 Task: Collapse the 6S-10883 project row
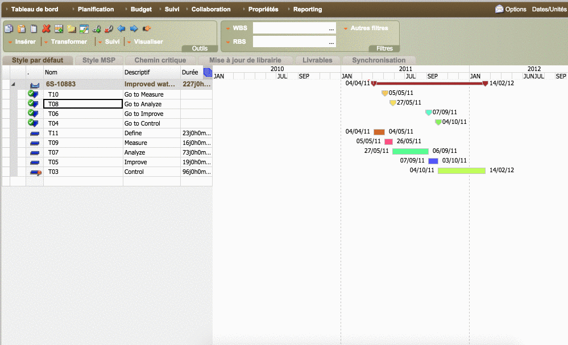click(14, 84)
